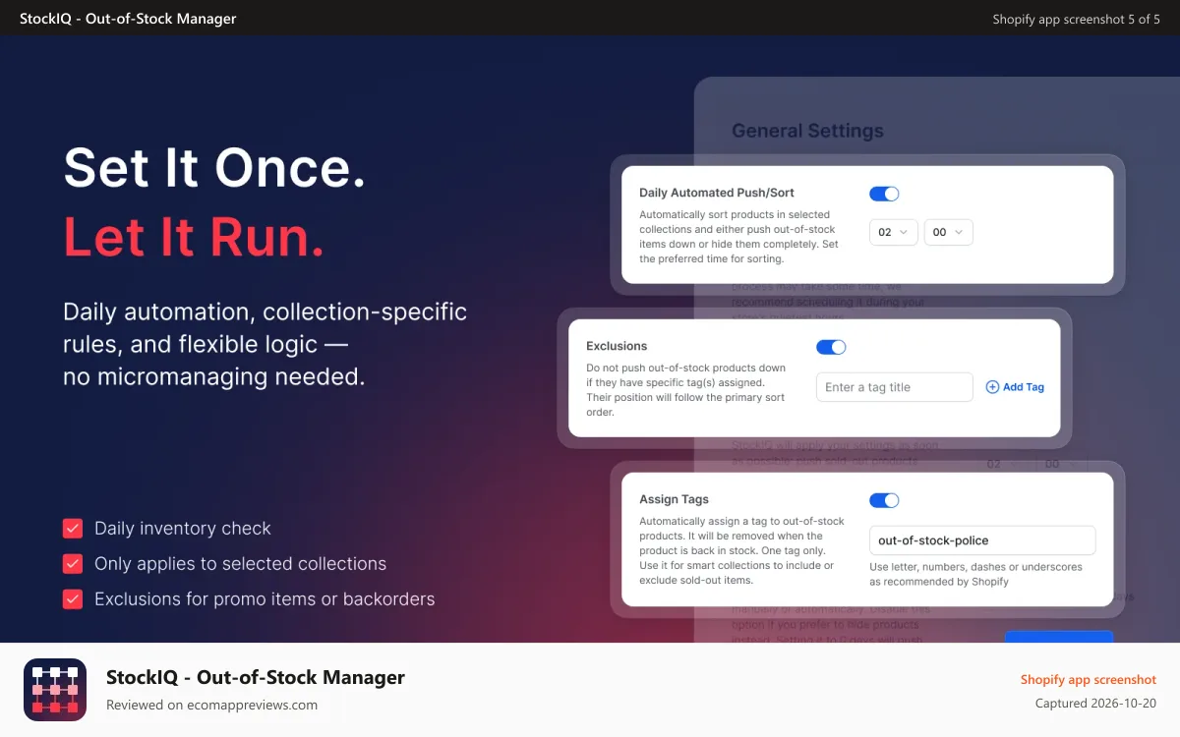
Task: Click the Add Tag button
Action: pos(1015,387)
